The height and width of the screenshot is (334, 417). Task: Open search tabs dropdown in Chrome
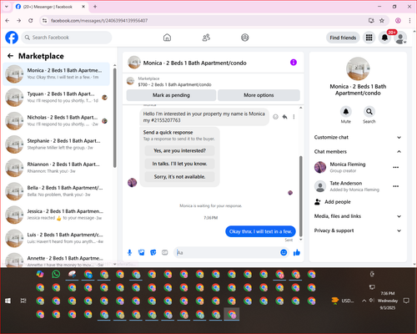pos(7,7)
